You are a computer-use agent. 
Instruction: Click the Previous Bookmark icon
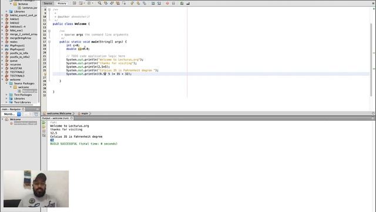point(132,4)
